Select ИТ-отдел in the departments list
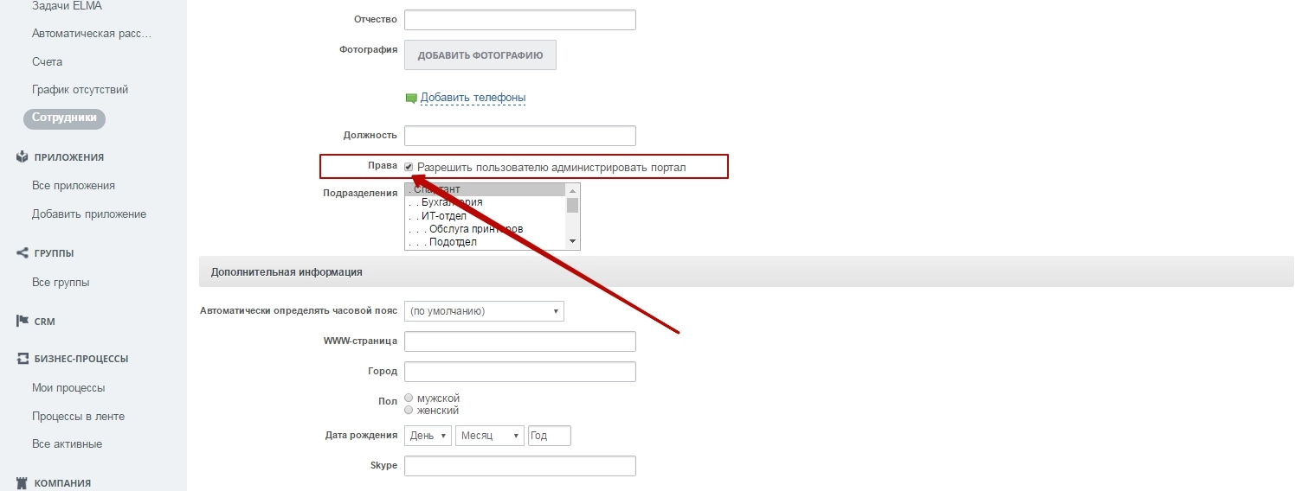The height and width of the screenshot is (491, 1301). point(444,216)
